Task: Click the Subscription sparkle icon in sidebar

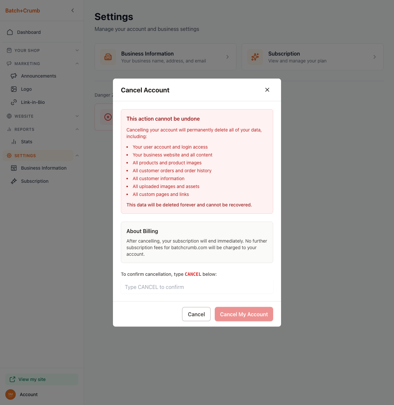Action: (14, 181)
